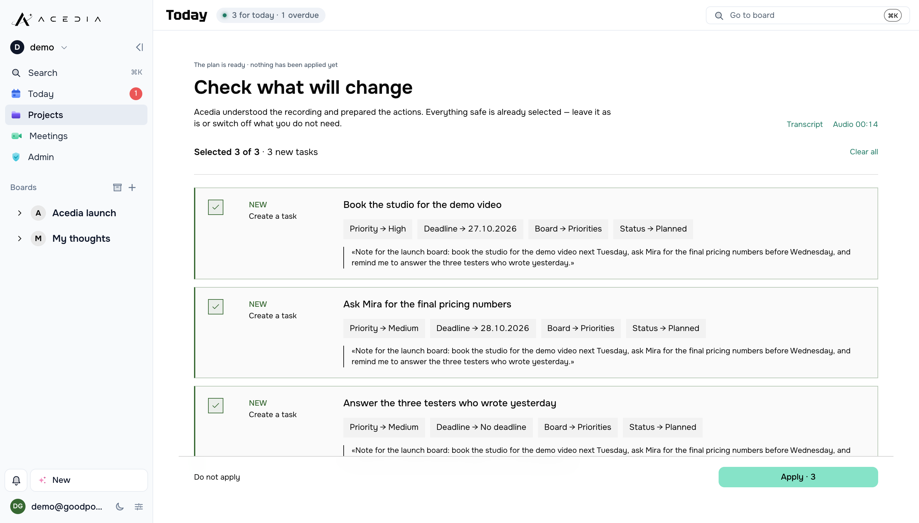Click the D workspace avatar
Screen dimensions: 919x523
pos(17,48)
